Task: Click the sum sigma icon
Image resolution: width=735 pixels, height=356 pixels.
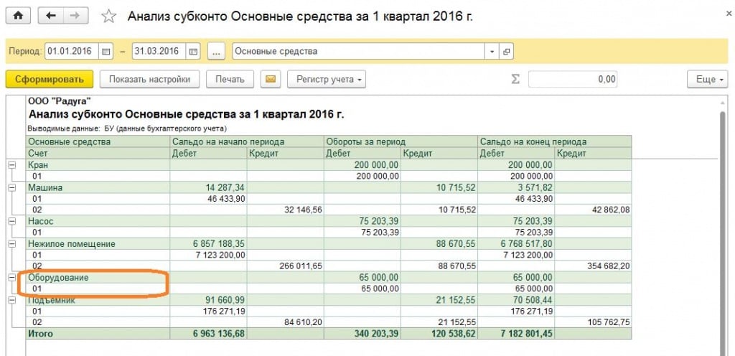Action: click(515, 79)
